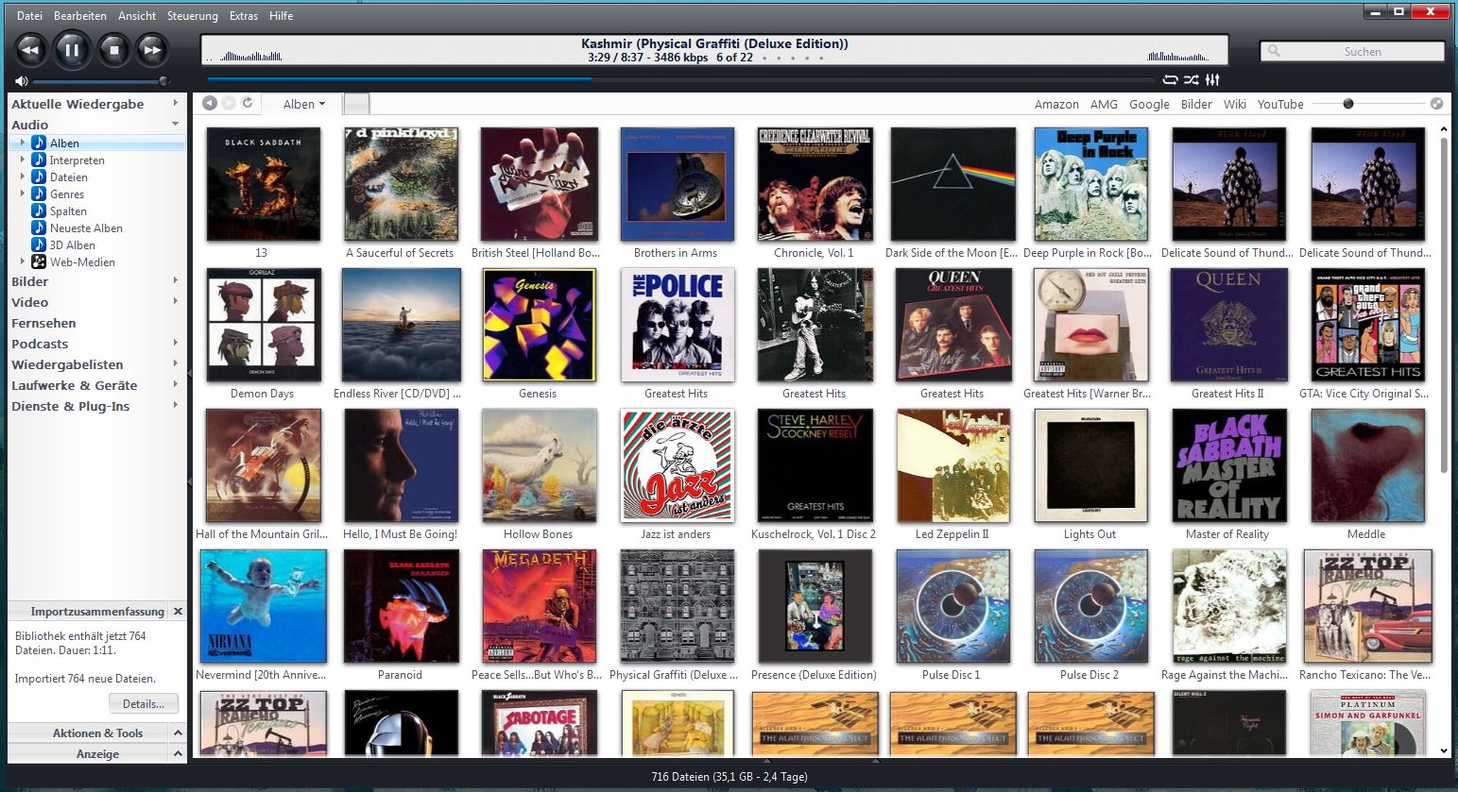The width and height of the screenshot is (1458, 792).
Task: Select the Master of Reality album cover
Action: tap(1228, 465)
